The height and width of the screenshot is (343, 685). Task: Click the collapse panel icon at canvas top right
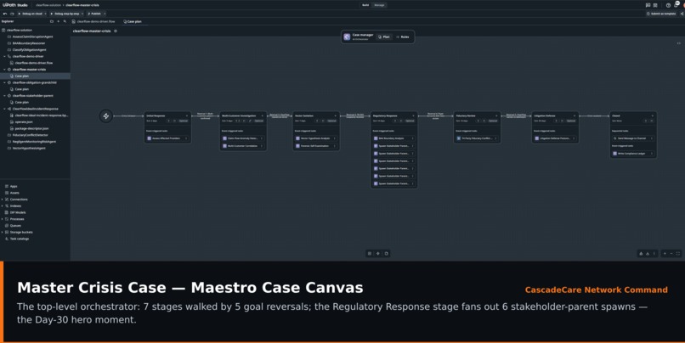coord(678,43)
